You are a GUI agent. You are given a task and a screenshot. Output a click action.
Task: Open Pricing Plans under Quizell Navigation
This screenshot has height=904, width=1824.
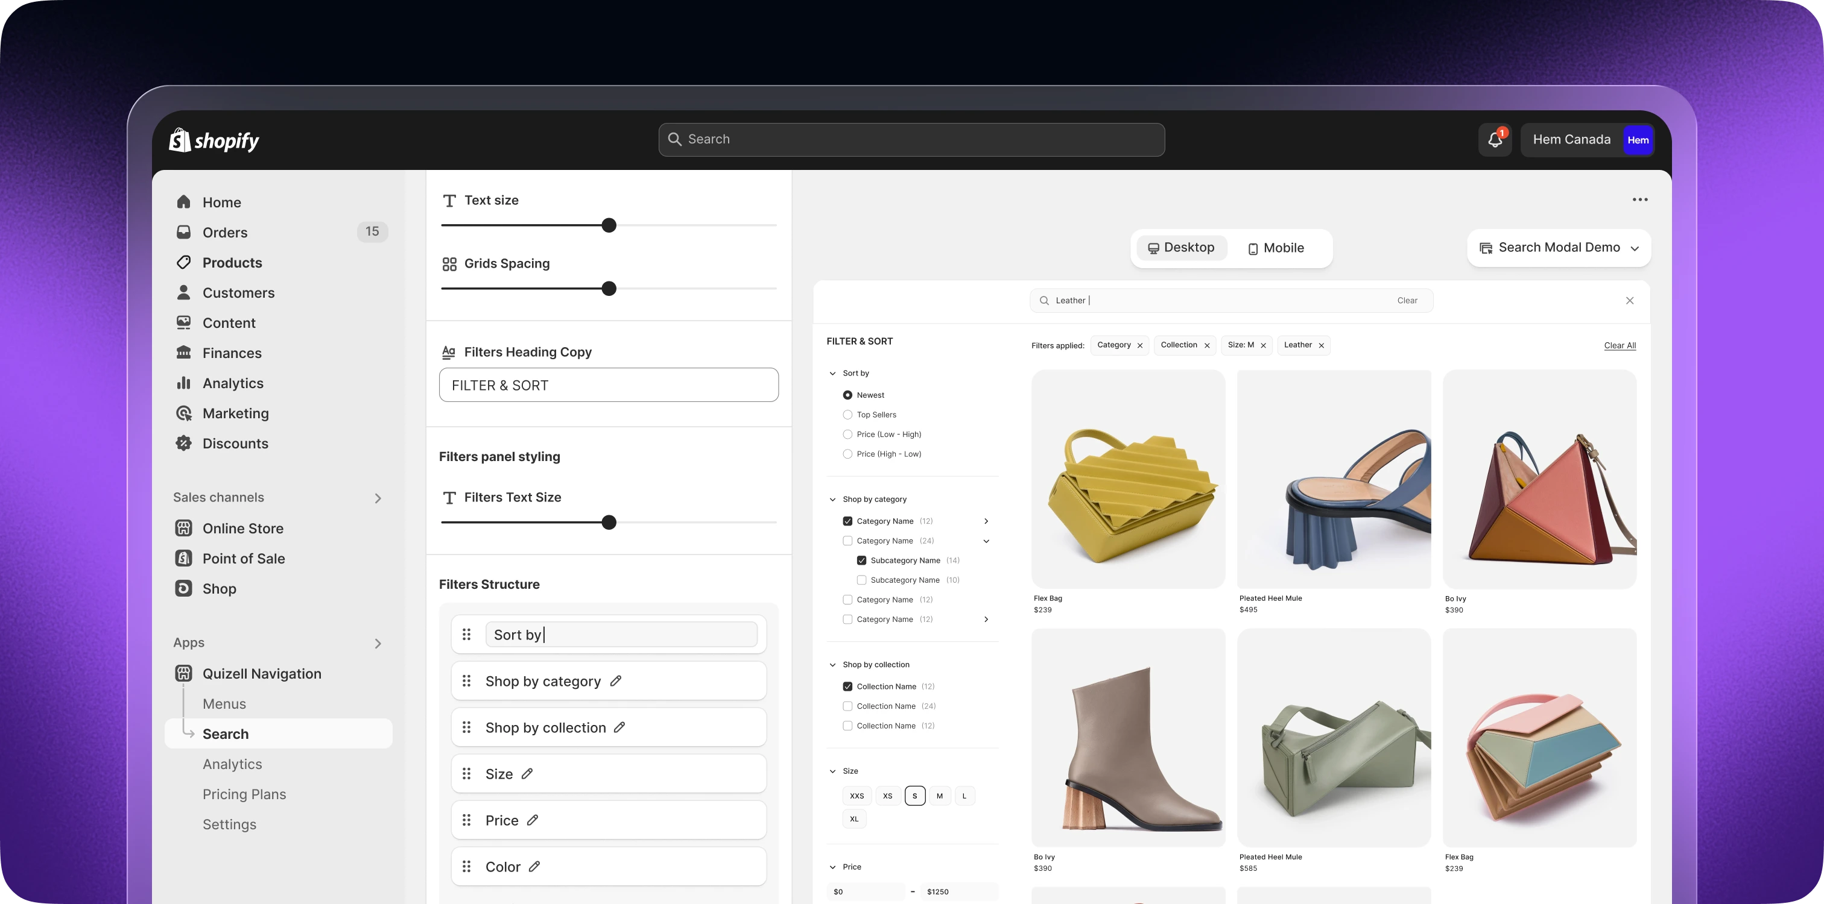(x=244, y=794)
